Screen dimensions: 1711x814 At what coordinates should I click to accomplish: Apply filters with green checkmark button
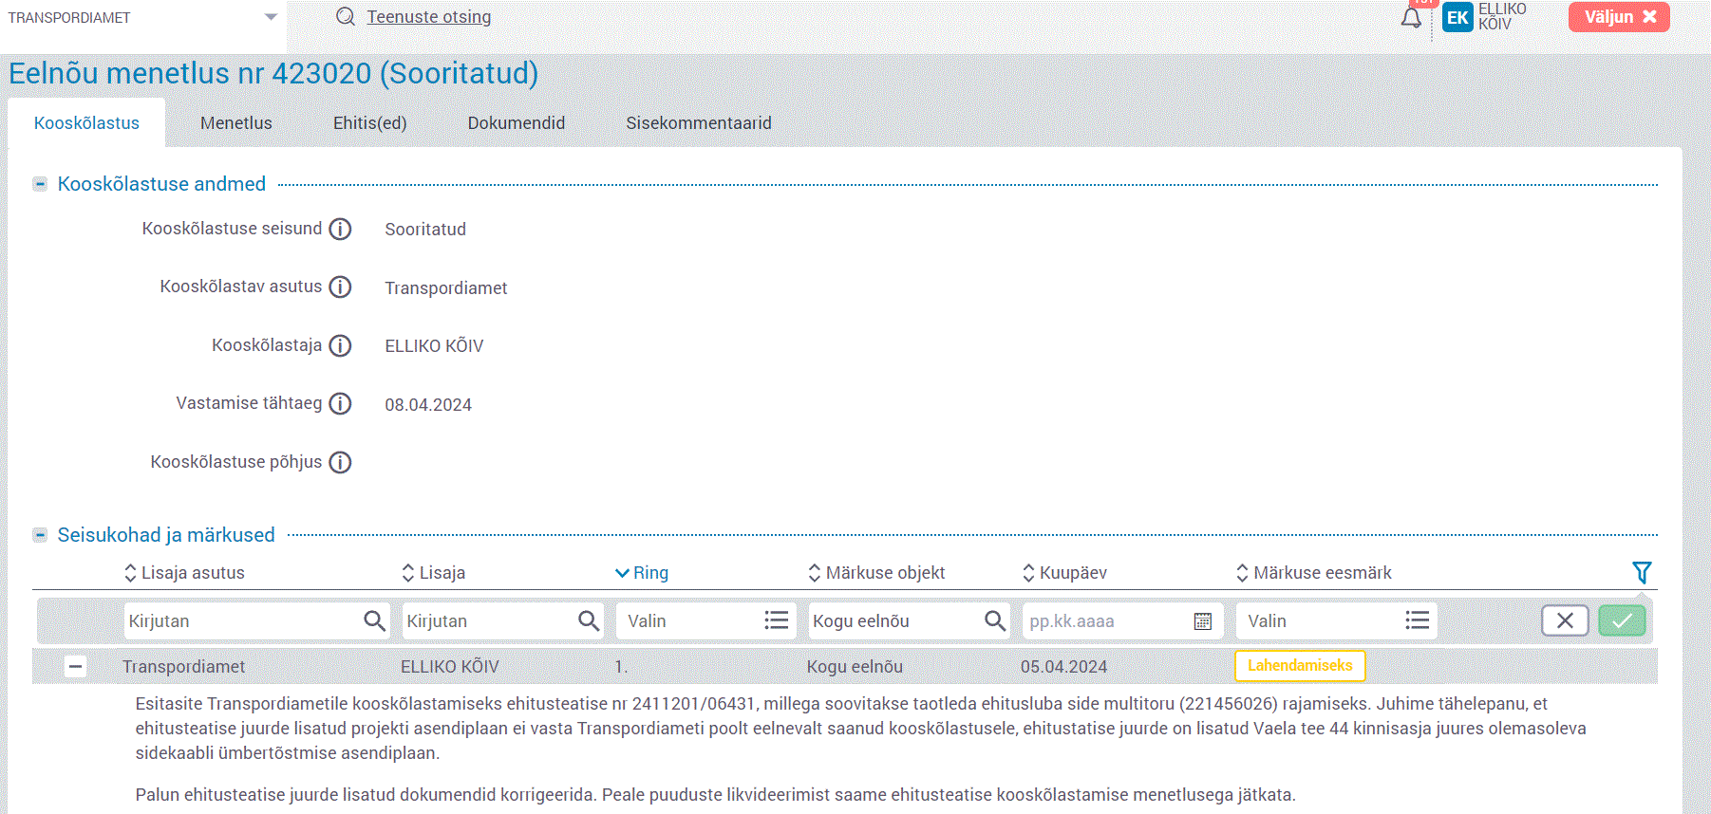(1621, 621)
